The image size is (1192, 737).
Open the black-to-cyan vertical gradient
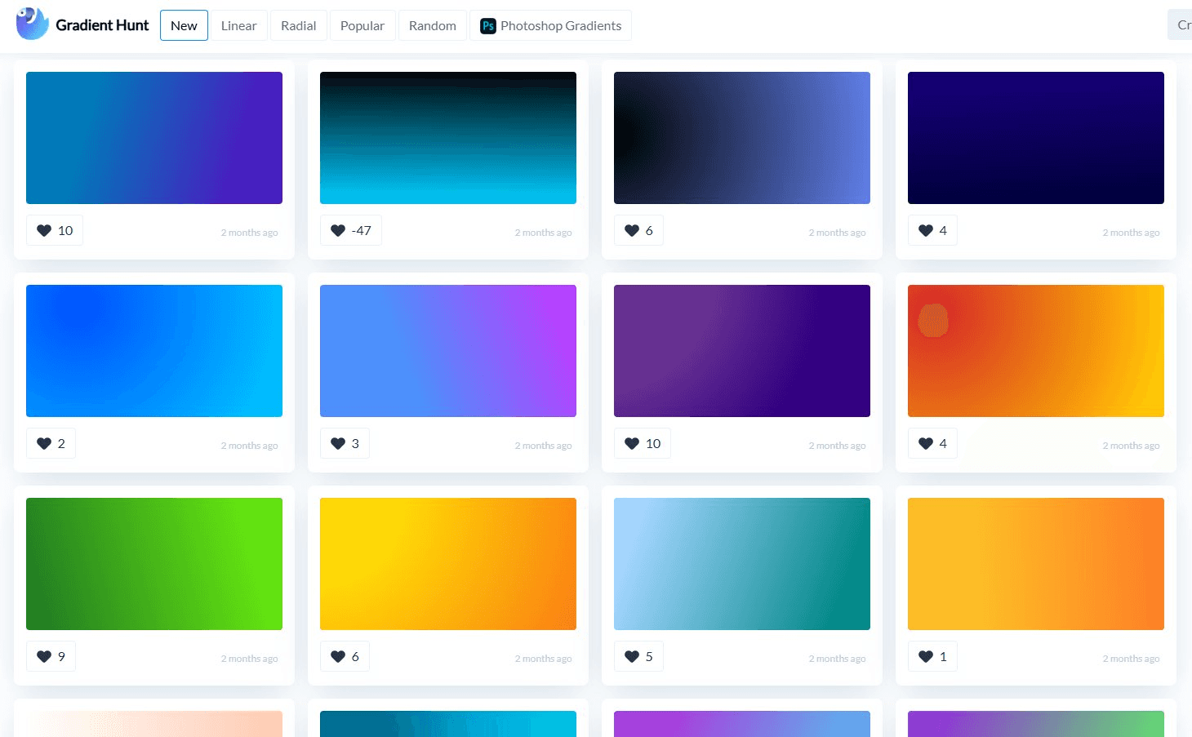(x=448, y=138)
